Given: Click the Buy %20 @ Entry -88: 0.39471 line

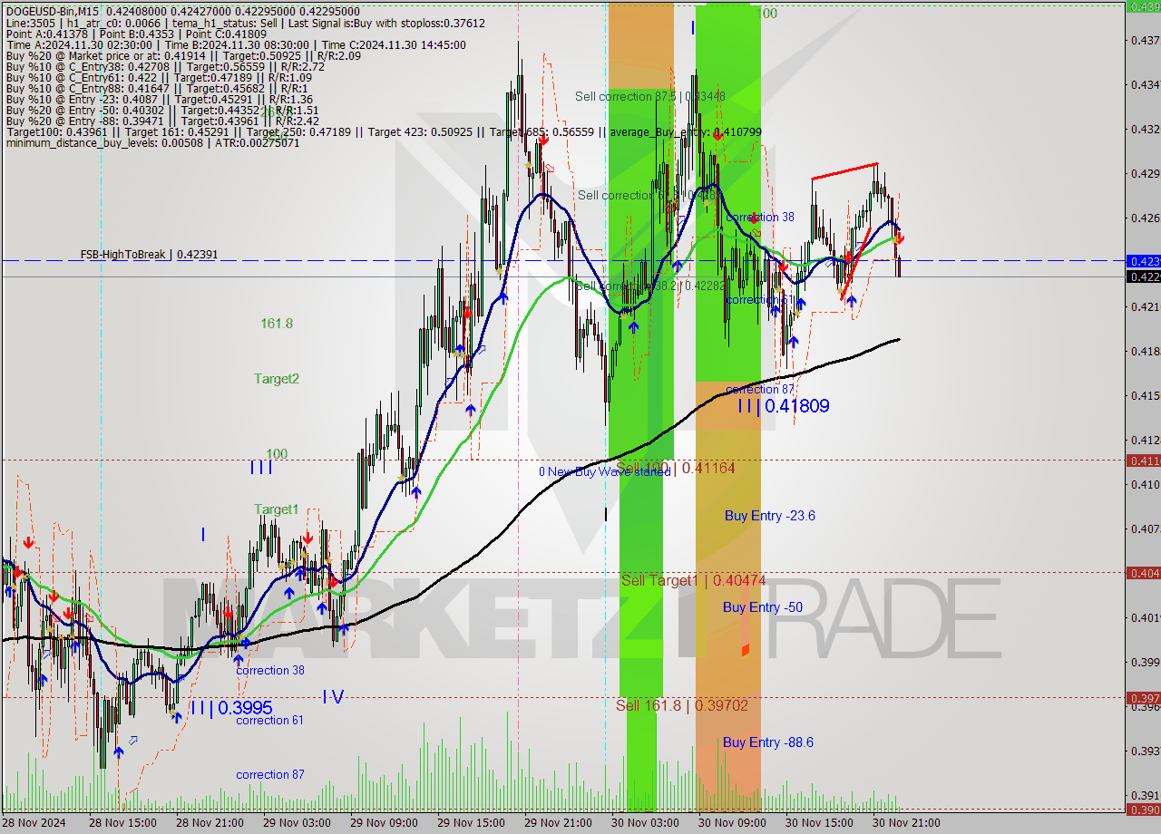Looking at the screenshot, I should 161,121.
